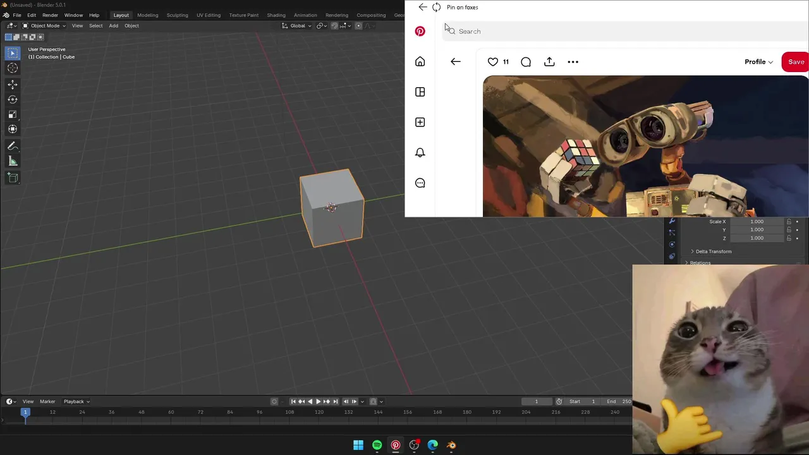Screen dimensions: 809x455
Task: Activate the 3D Cursor tool
Action: (13, 68)
